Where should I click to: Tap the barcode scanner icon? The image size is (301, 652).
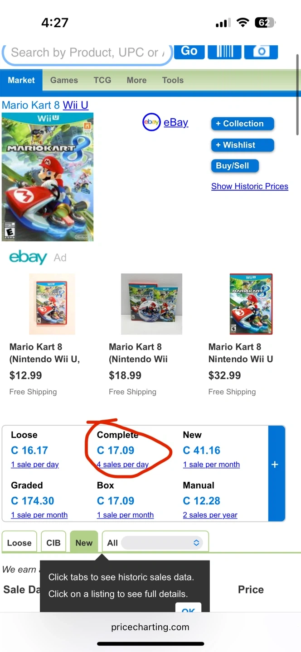coord(225,51)
